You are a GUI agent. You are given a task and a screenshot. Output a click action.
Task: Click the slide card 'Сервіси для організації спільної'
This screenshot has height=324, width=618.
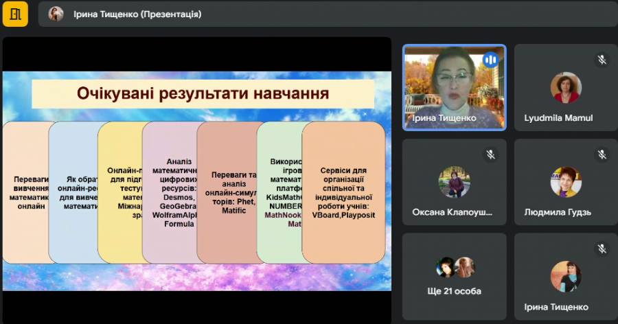click(x=343, y=192)
